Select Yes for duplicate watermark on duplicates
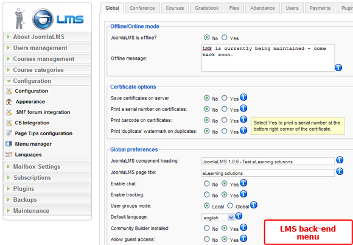The height and width of the screenshot is (245, 353). click(x=224, y=131)
